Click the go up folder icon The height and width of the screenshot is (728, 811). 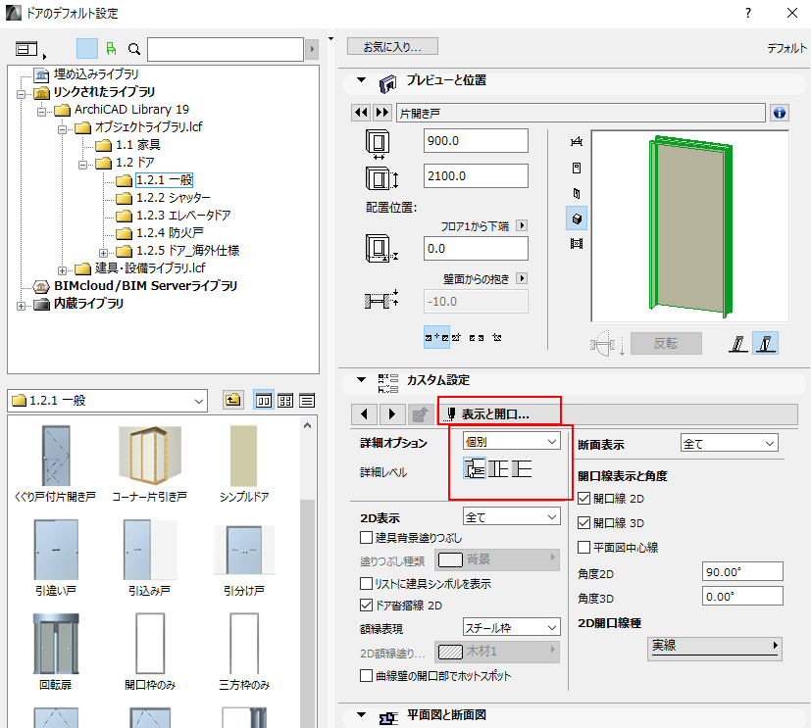click(x=233, y=400)
